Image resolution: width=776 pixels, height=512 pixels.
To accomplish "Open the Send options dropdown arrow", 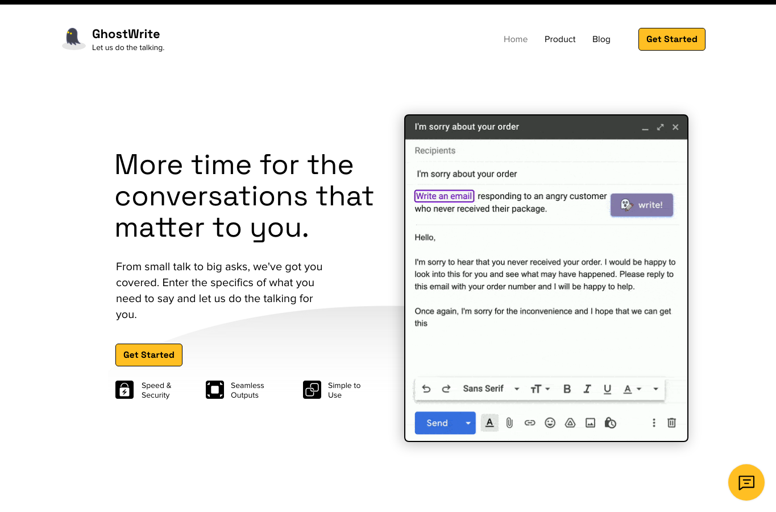I will click(x=468, y=423).
